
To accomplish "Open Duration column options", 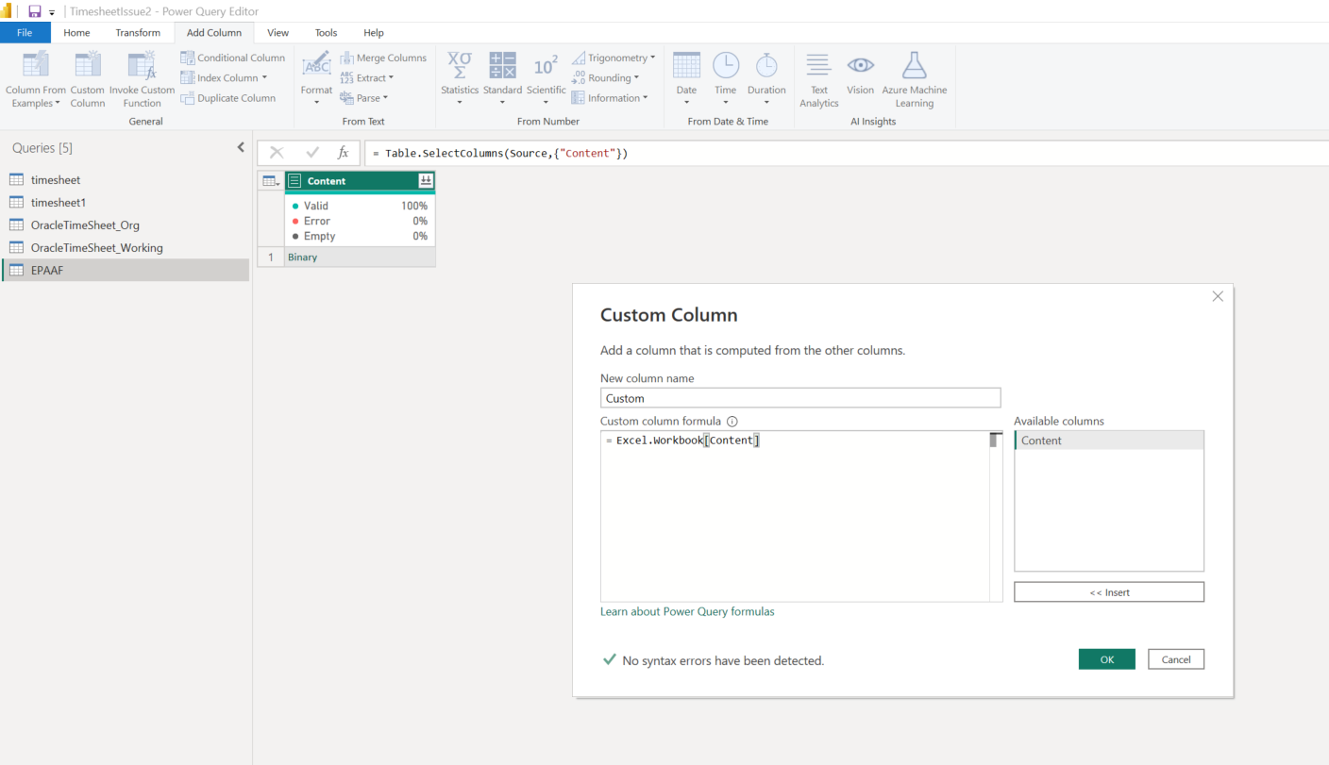I will pyautogui.click(x=766, y=80).
